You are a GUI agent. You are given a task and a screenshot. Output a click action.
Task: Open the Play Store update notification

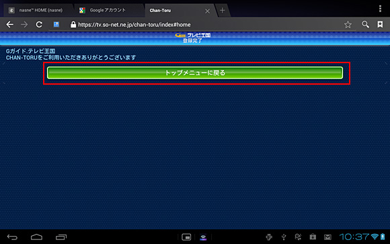pos(313,237)
